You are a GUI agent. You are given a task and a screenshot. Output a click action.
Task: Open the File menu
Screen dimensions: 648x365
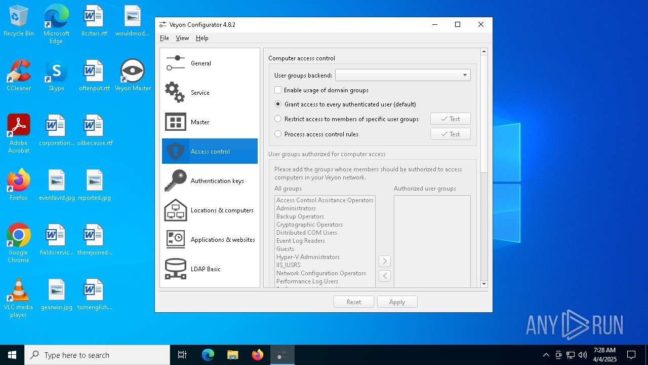165,38
